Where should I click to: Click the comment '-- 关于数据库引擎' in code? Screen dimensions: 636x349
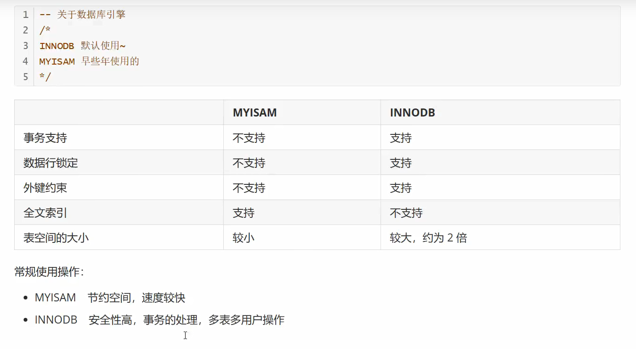click(83, 15)
